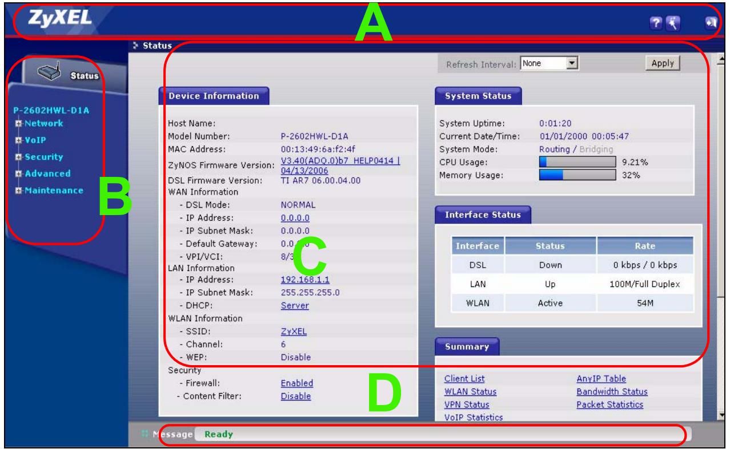The image size is (730, 449).
Task: Expand the Maintenance menu plus icon
Action: [19, 191]
